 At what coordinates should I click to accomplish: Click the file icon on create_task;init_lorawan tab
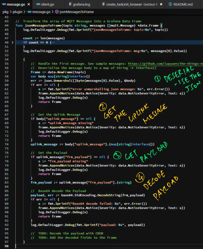click(x=103, y=5)
